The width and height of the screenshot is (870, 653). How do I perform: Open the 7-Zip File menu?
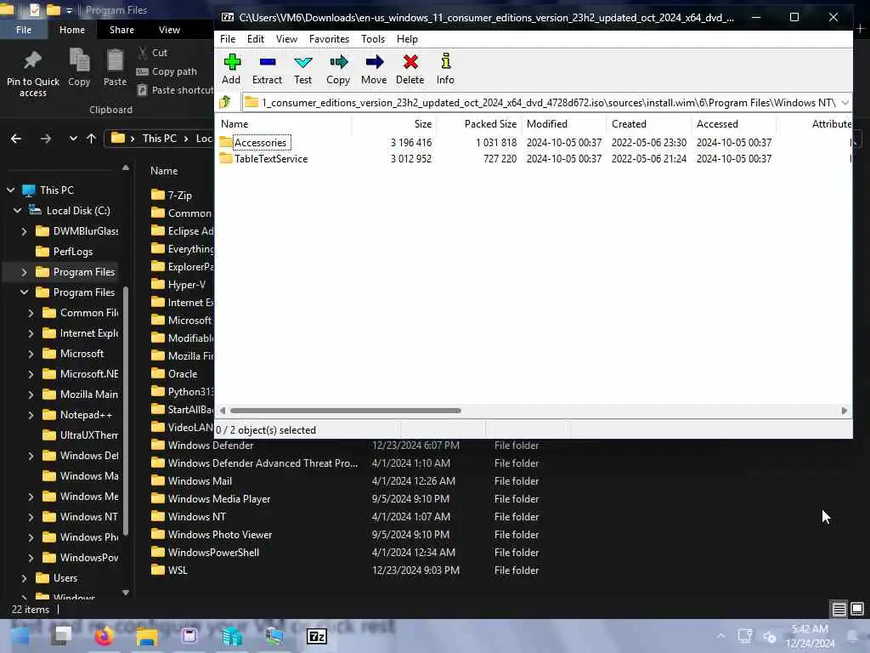click(228, 39)
